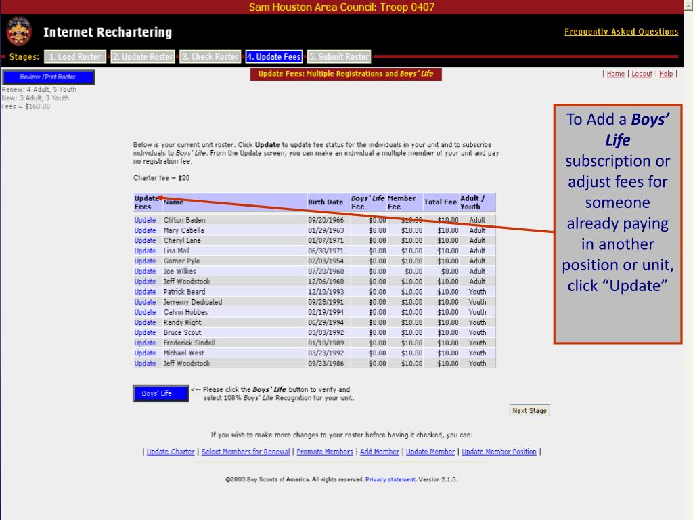Open the Help link

(666, 74)
